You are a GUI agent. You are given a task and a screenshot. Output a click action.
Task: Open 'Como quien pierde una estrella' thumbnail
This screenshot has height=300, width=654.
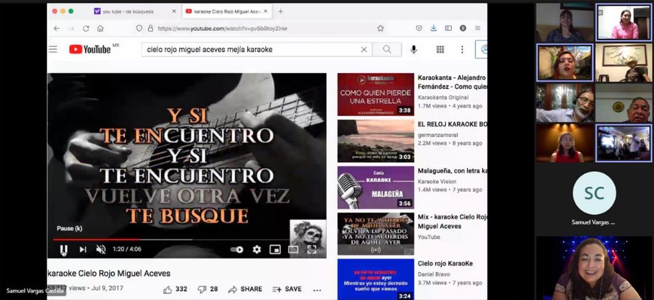point(376,95)
